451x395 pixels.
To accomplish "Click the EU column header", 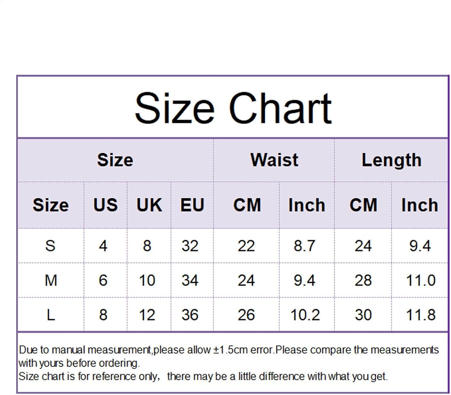I will click(x=192, y=205).
